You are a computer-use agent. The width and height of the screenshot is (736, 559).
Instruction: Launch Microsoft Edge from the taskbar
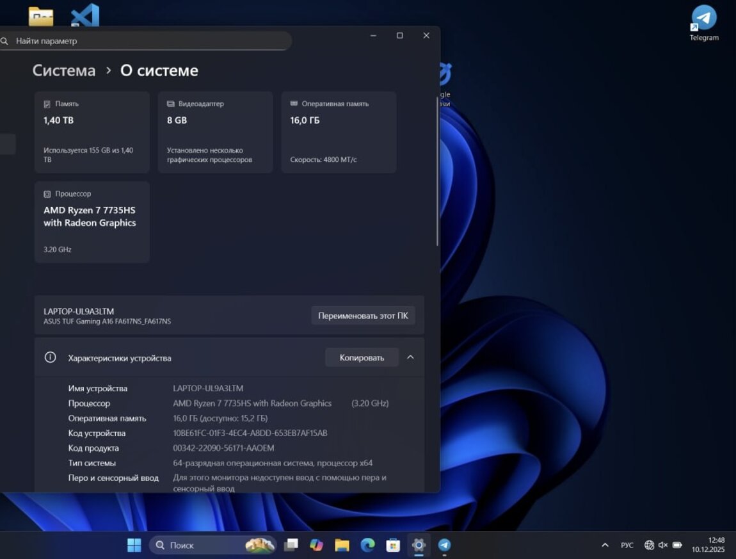[x=367, y=545]
